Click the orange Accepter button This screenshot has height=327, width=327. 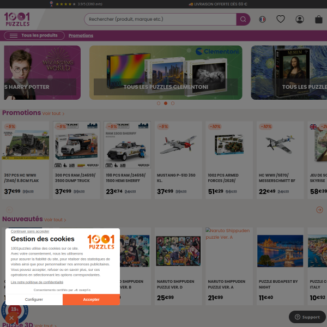tap(92, 299)
